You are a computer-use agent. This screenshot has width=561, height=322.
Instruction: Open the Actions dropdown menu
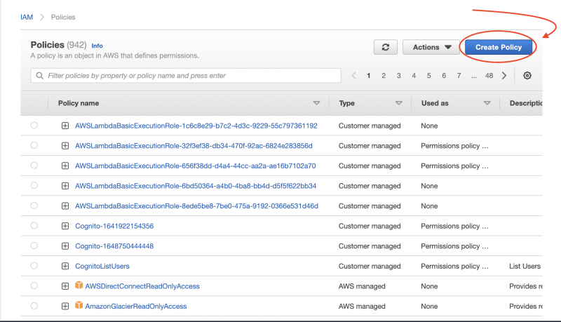coord(431,47)
